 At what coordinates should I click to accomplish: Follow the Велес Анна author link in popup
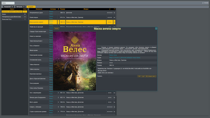(113, 55)
